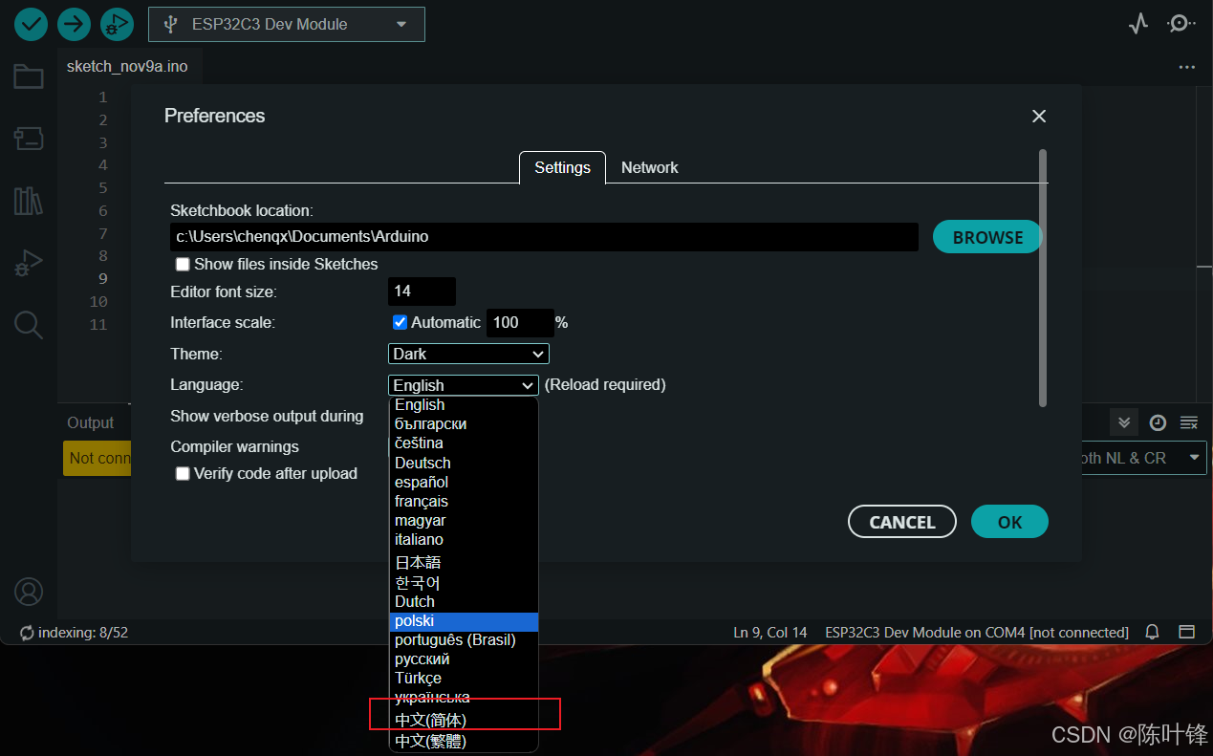Choose Dutch in the language list
1213x756 pixels.
[465, 602]
